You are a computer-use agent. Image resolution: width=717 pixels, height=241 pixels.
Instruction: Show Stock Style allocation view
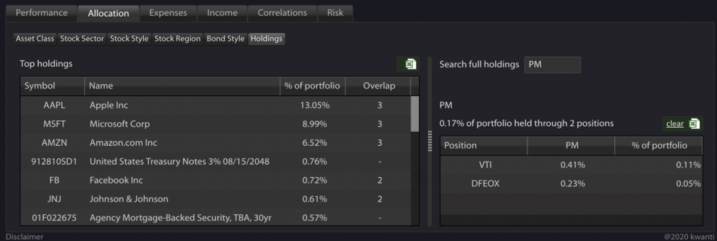pos(129,38)
